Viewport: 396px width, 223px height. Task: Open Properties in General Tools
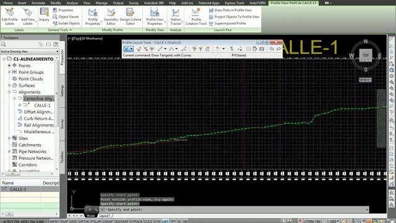(x=63, y=10)
